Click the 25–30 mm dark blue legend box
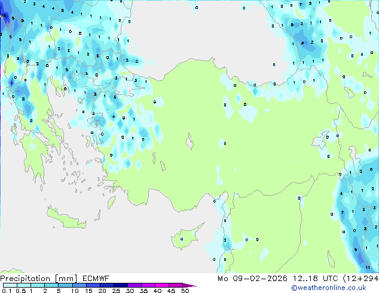Screen dimensions: 379x293 pos(120,285)
